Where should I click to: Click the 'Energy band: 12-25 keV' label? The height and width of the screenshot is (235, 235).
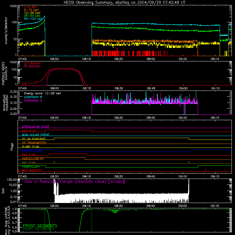(x=43, y=93)
